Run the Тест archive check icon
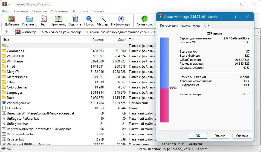Screen dimensions: 261x152 click(x=43, y=19)
